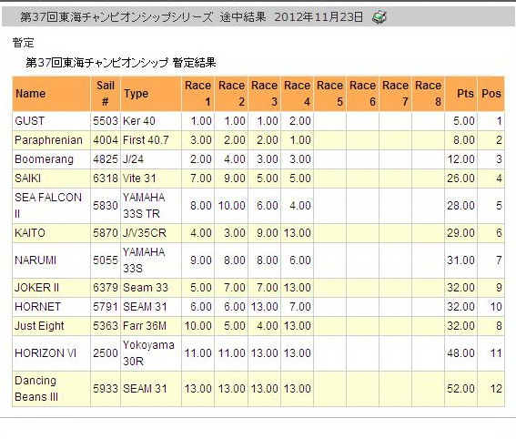The height and width of the screenshot is (439, 516).
Task: Click HORIZON VI total points 48.00
Action: (x=460, y=353)
